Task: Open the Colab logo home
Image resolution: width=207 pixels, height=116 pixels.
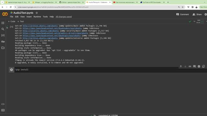Action: click(x=5, y=14)
